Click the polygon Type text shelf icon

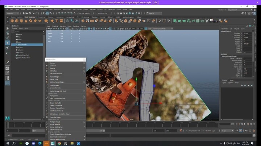[x=57, y=21]
